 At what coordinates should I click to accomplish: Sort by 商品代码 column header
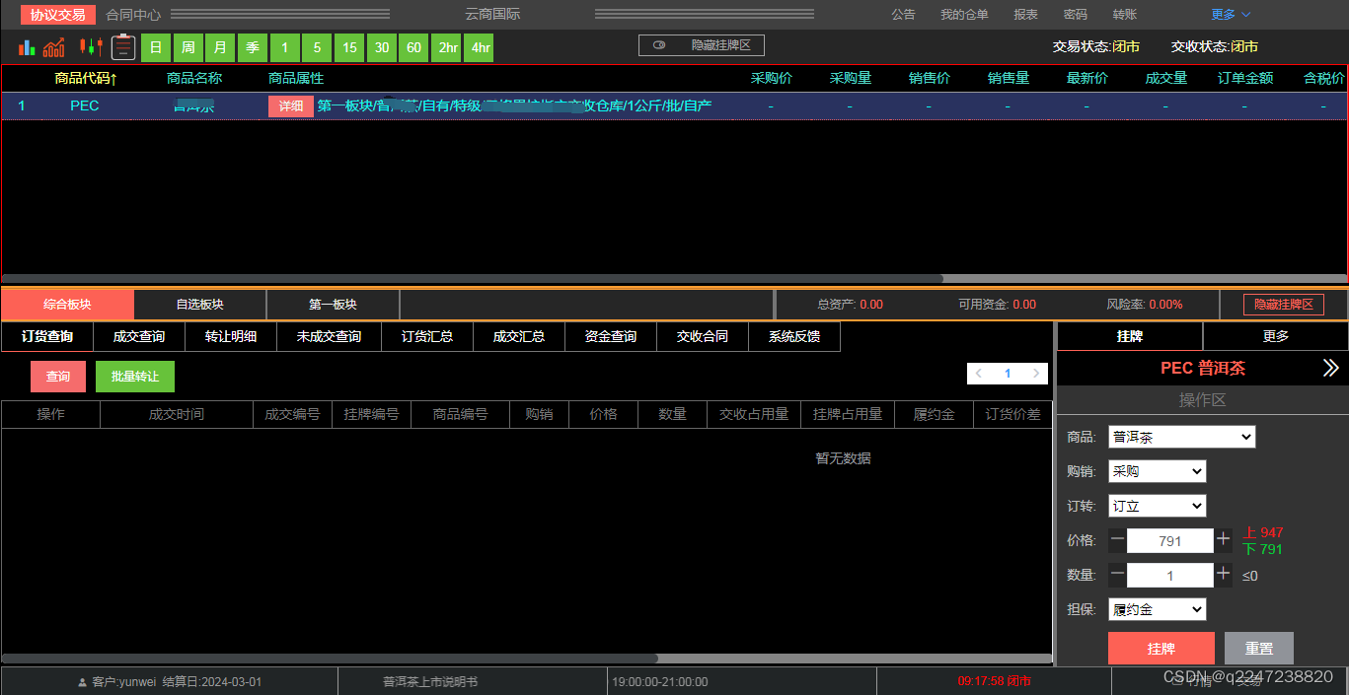tap(86, 78)
